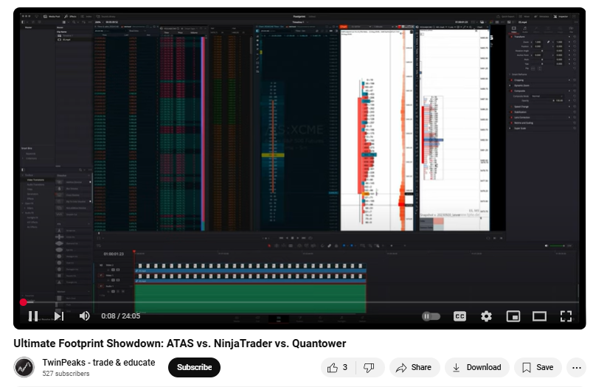Subscribe to TwinPeaks channel

(x=194, y=367)
